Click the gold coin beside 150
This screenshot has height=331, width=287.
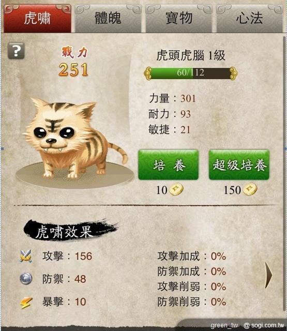(250, 189)
